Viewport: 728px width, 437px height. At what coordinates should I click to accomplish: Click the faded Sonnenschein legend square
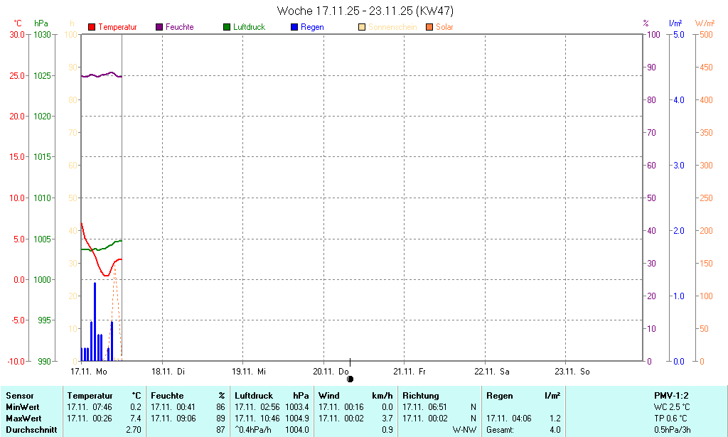(x=362, y=27)
